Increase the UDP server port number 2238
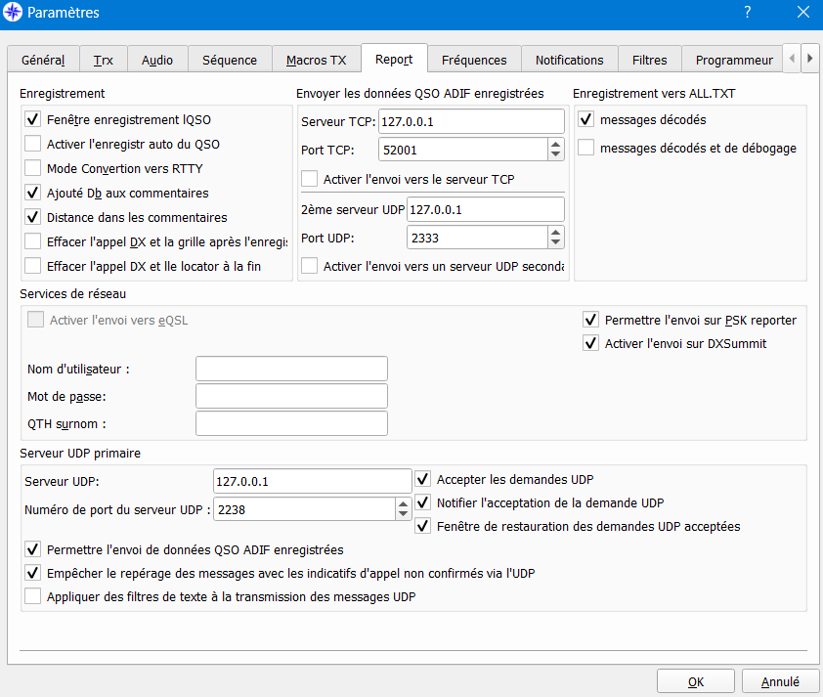 point(403,504)
